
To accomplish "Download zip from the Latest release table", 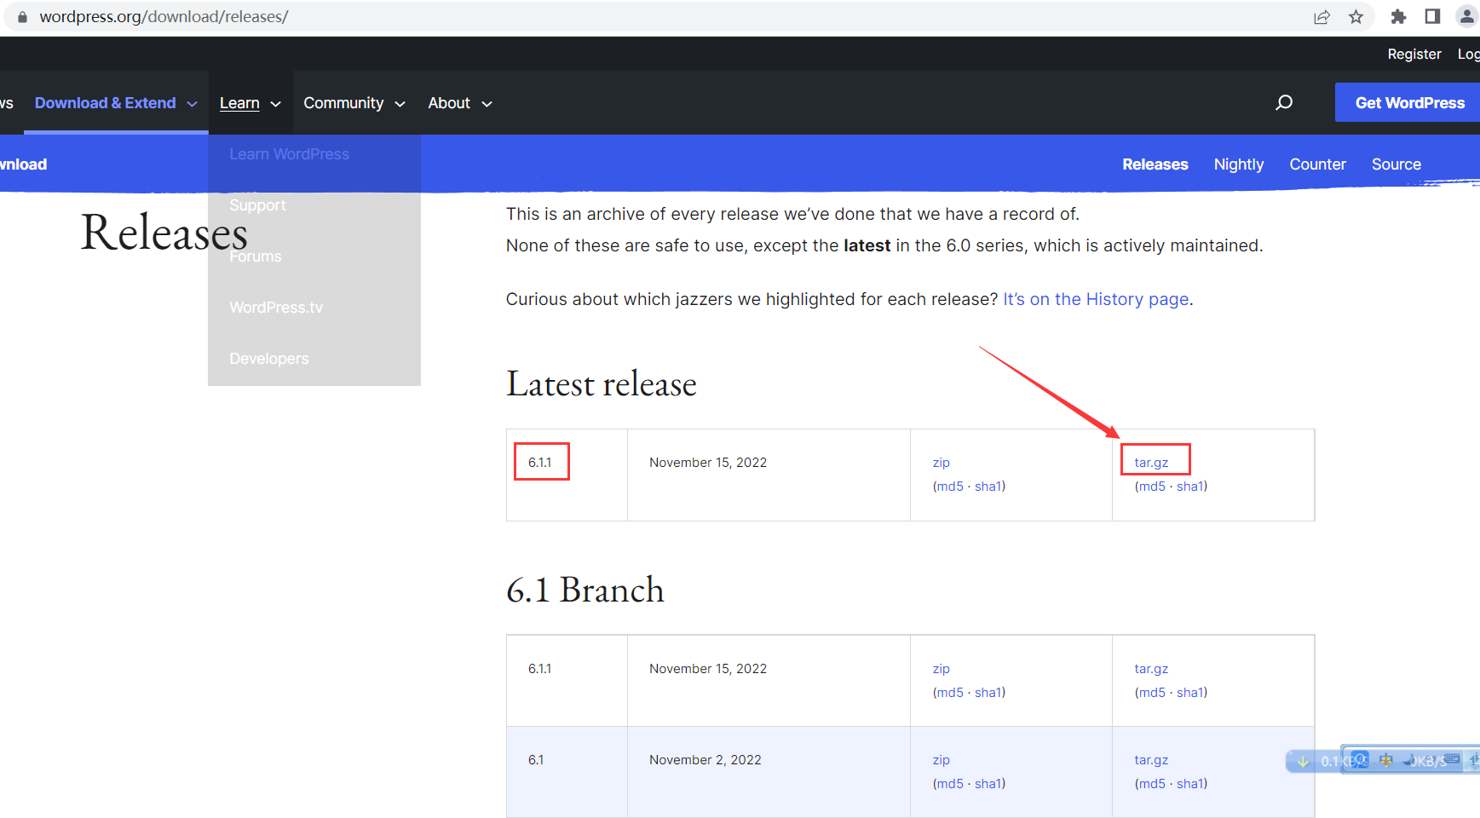I will pos(941,463).
